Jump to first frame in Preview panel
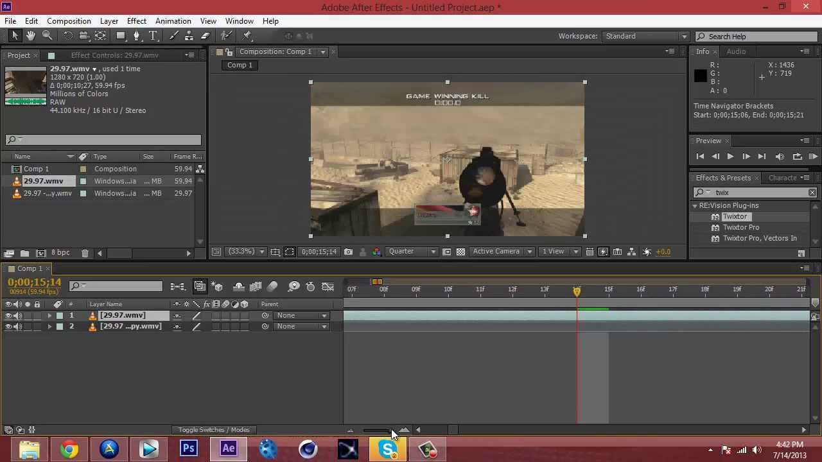The width and height of the screenshot is (822, 462). coord(700,157)
